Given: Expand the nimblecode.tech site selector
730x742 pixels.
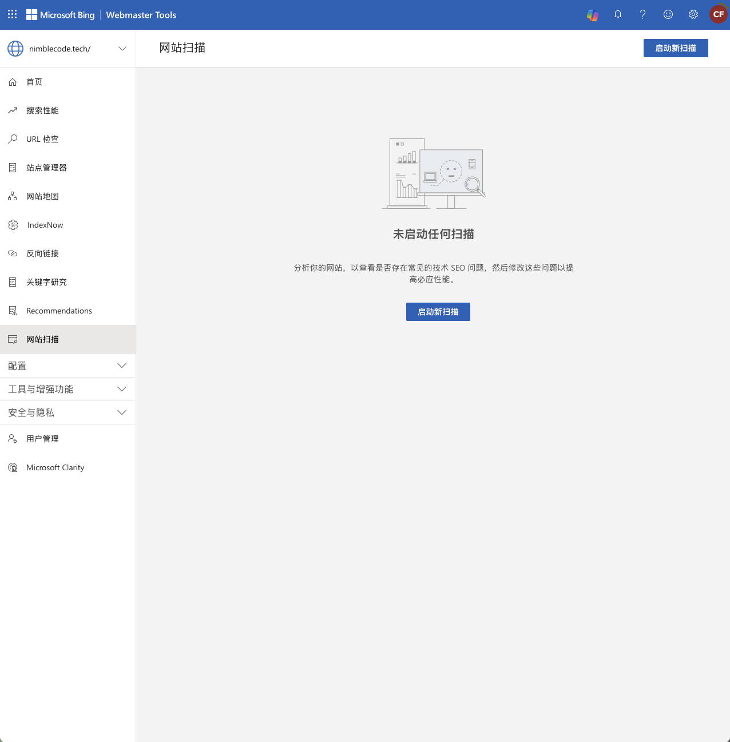Looking at the screenshot, I should point(122,49).
